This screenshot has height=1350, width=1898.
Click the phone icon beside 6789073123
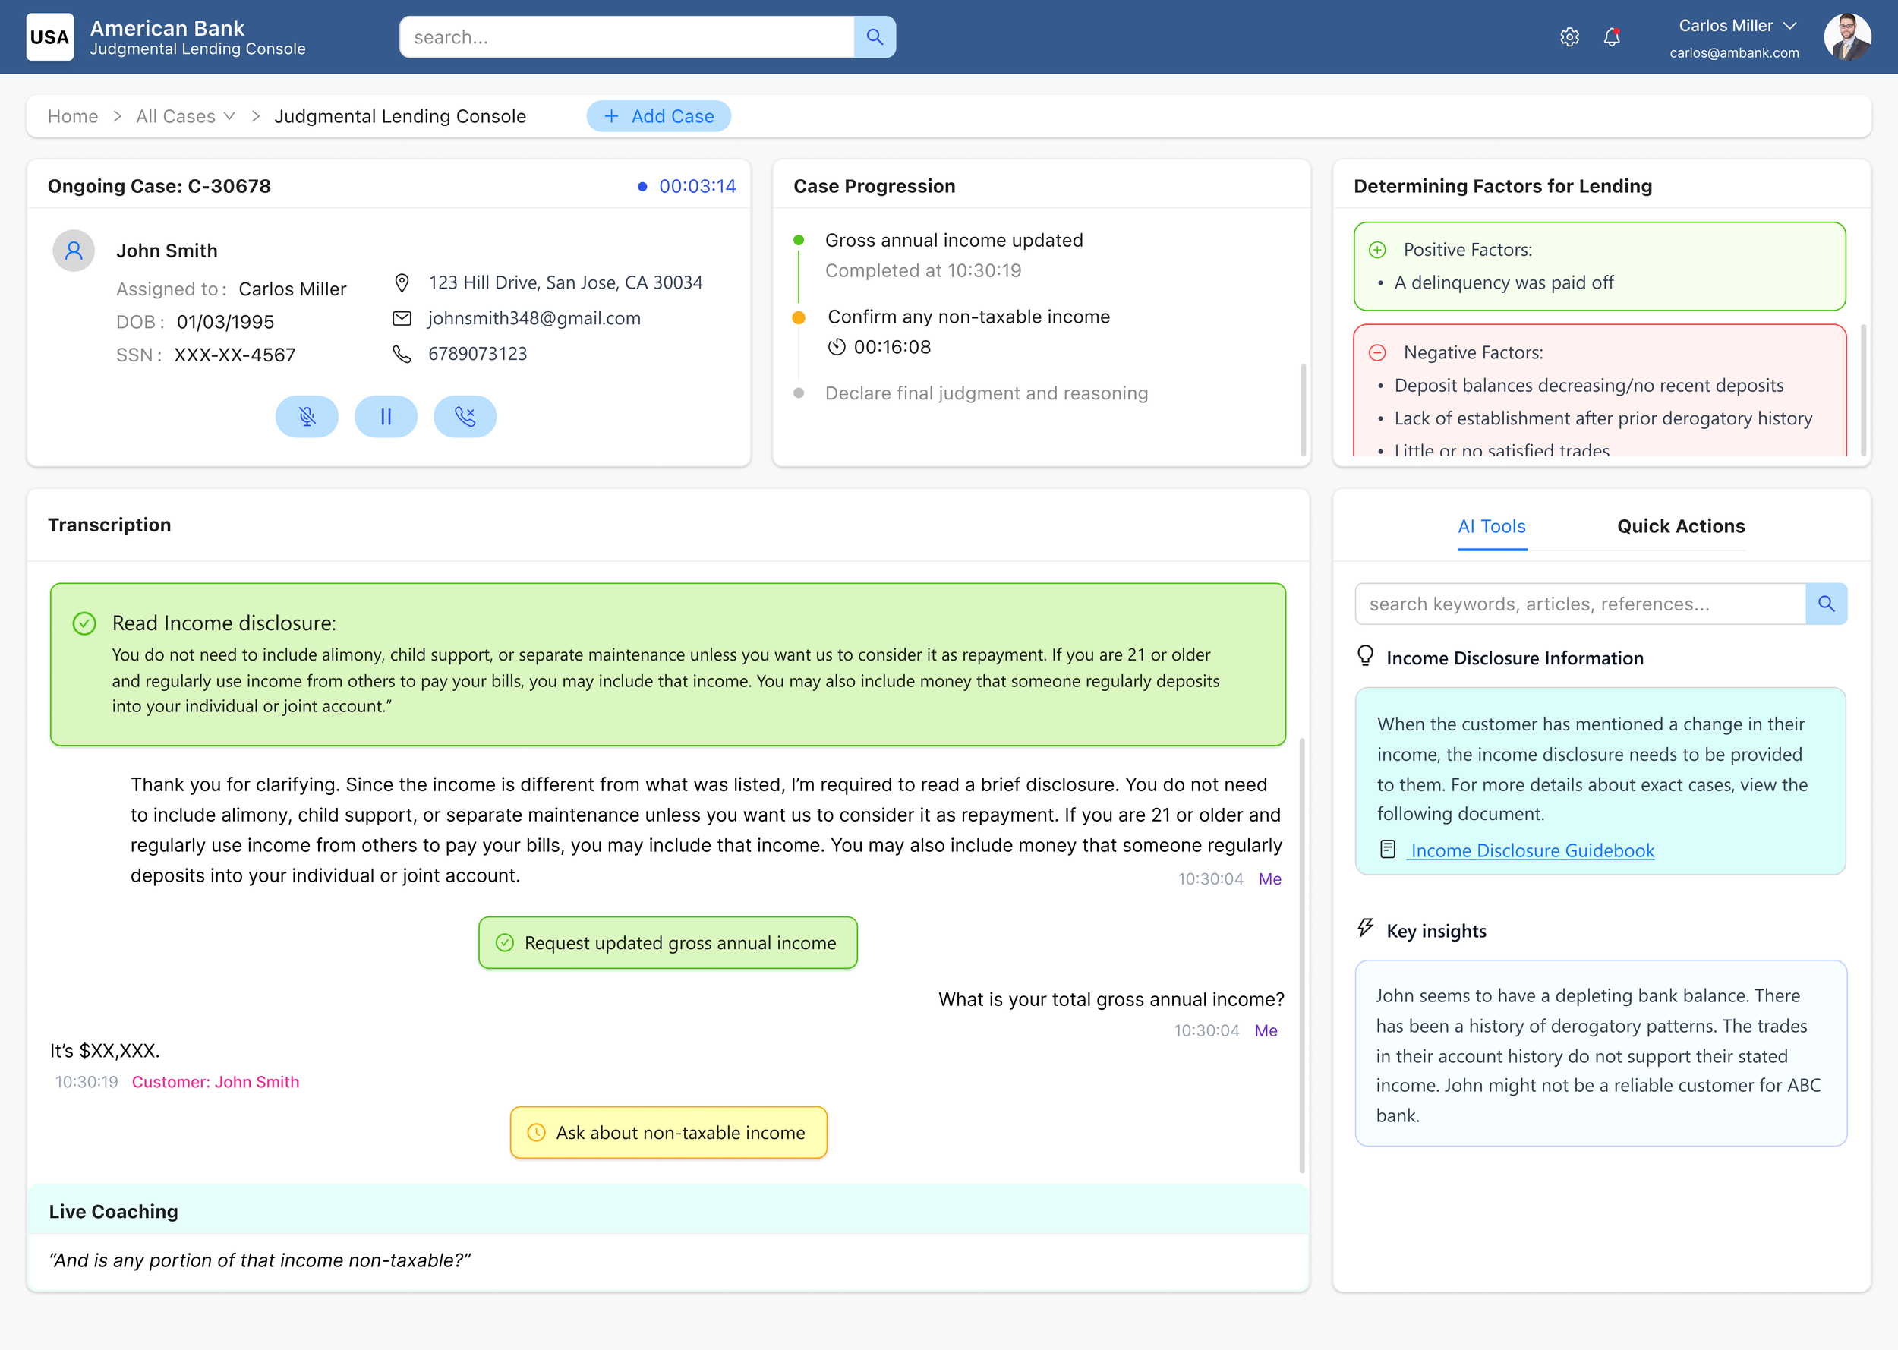pos(402,354)
